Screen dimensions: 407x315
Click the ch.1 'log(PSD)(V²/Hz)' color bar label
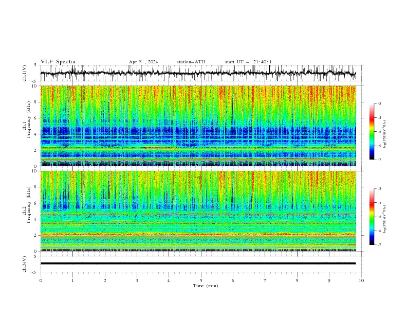point(385,134)
